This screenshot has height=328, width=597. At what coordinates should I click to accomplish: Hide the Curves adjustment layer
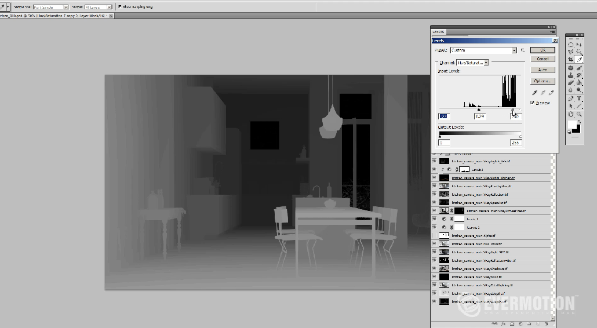434,227
